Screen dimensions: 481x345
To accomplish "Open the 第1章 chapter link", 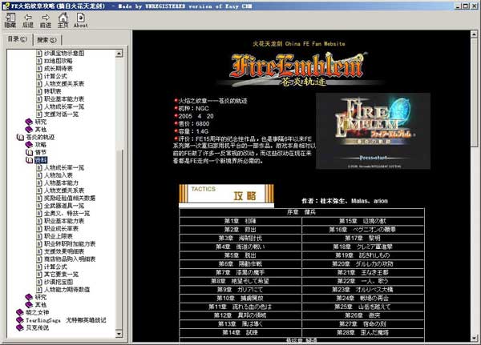I will pos(240,221).
